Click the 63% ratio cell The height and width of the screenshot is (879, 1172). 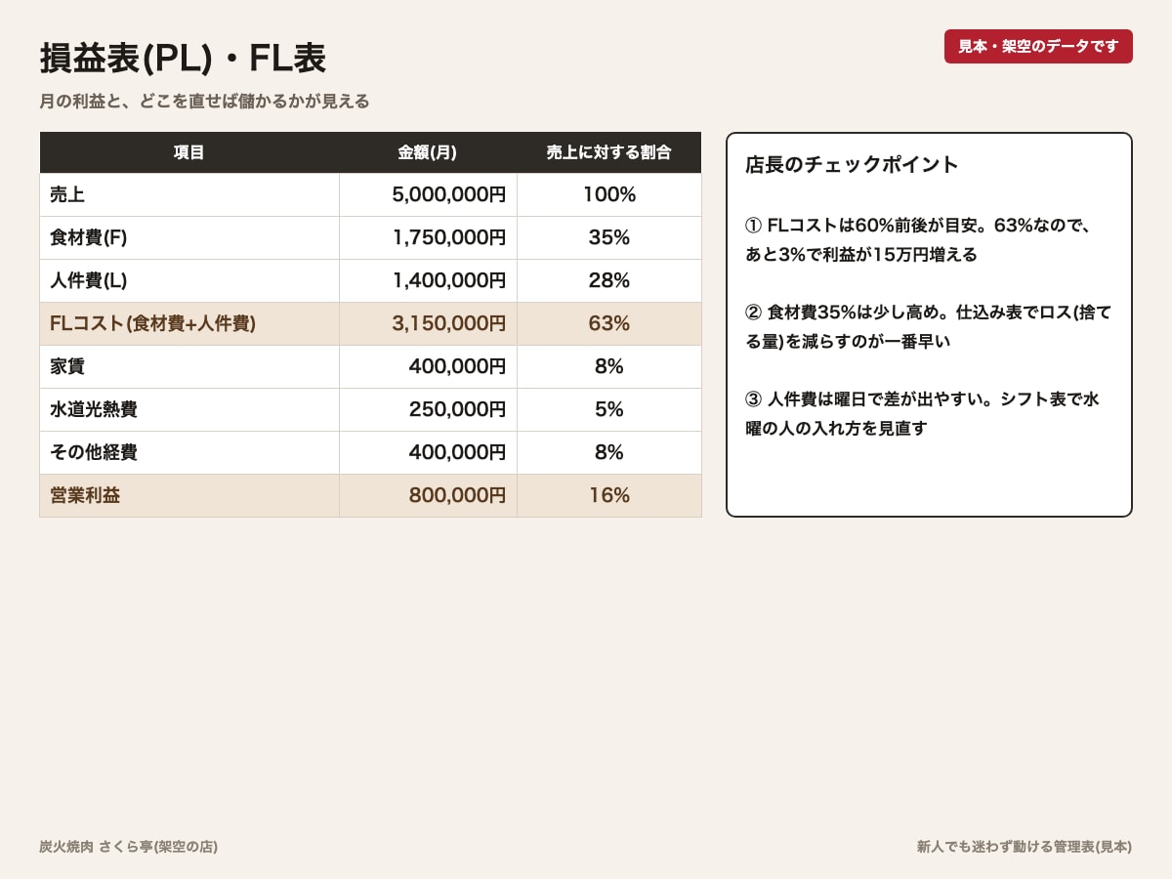pyautogui.click(x=608, y=323)
